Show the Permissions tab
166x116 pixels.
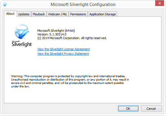coord(78,14)
